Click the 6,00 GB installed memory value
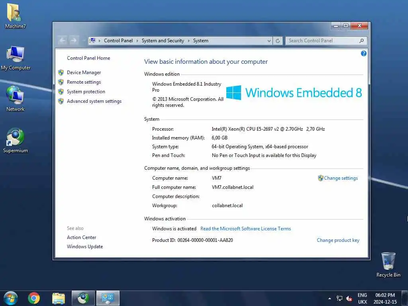The width and height of the screenshot is (408, 306). coord(220,137)
